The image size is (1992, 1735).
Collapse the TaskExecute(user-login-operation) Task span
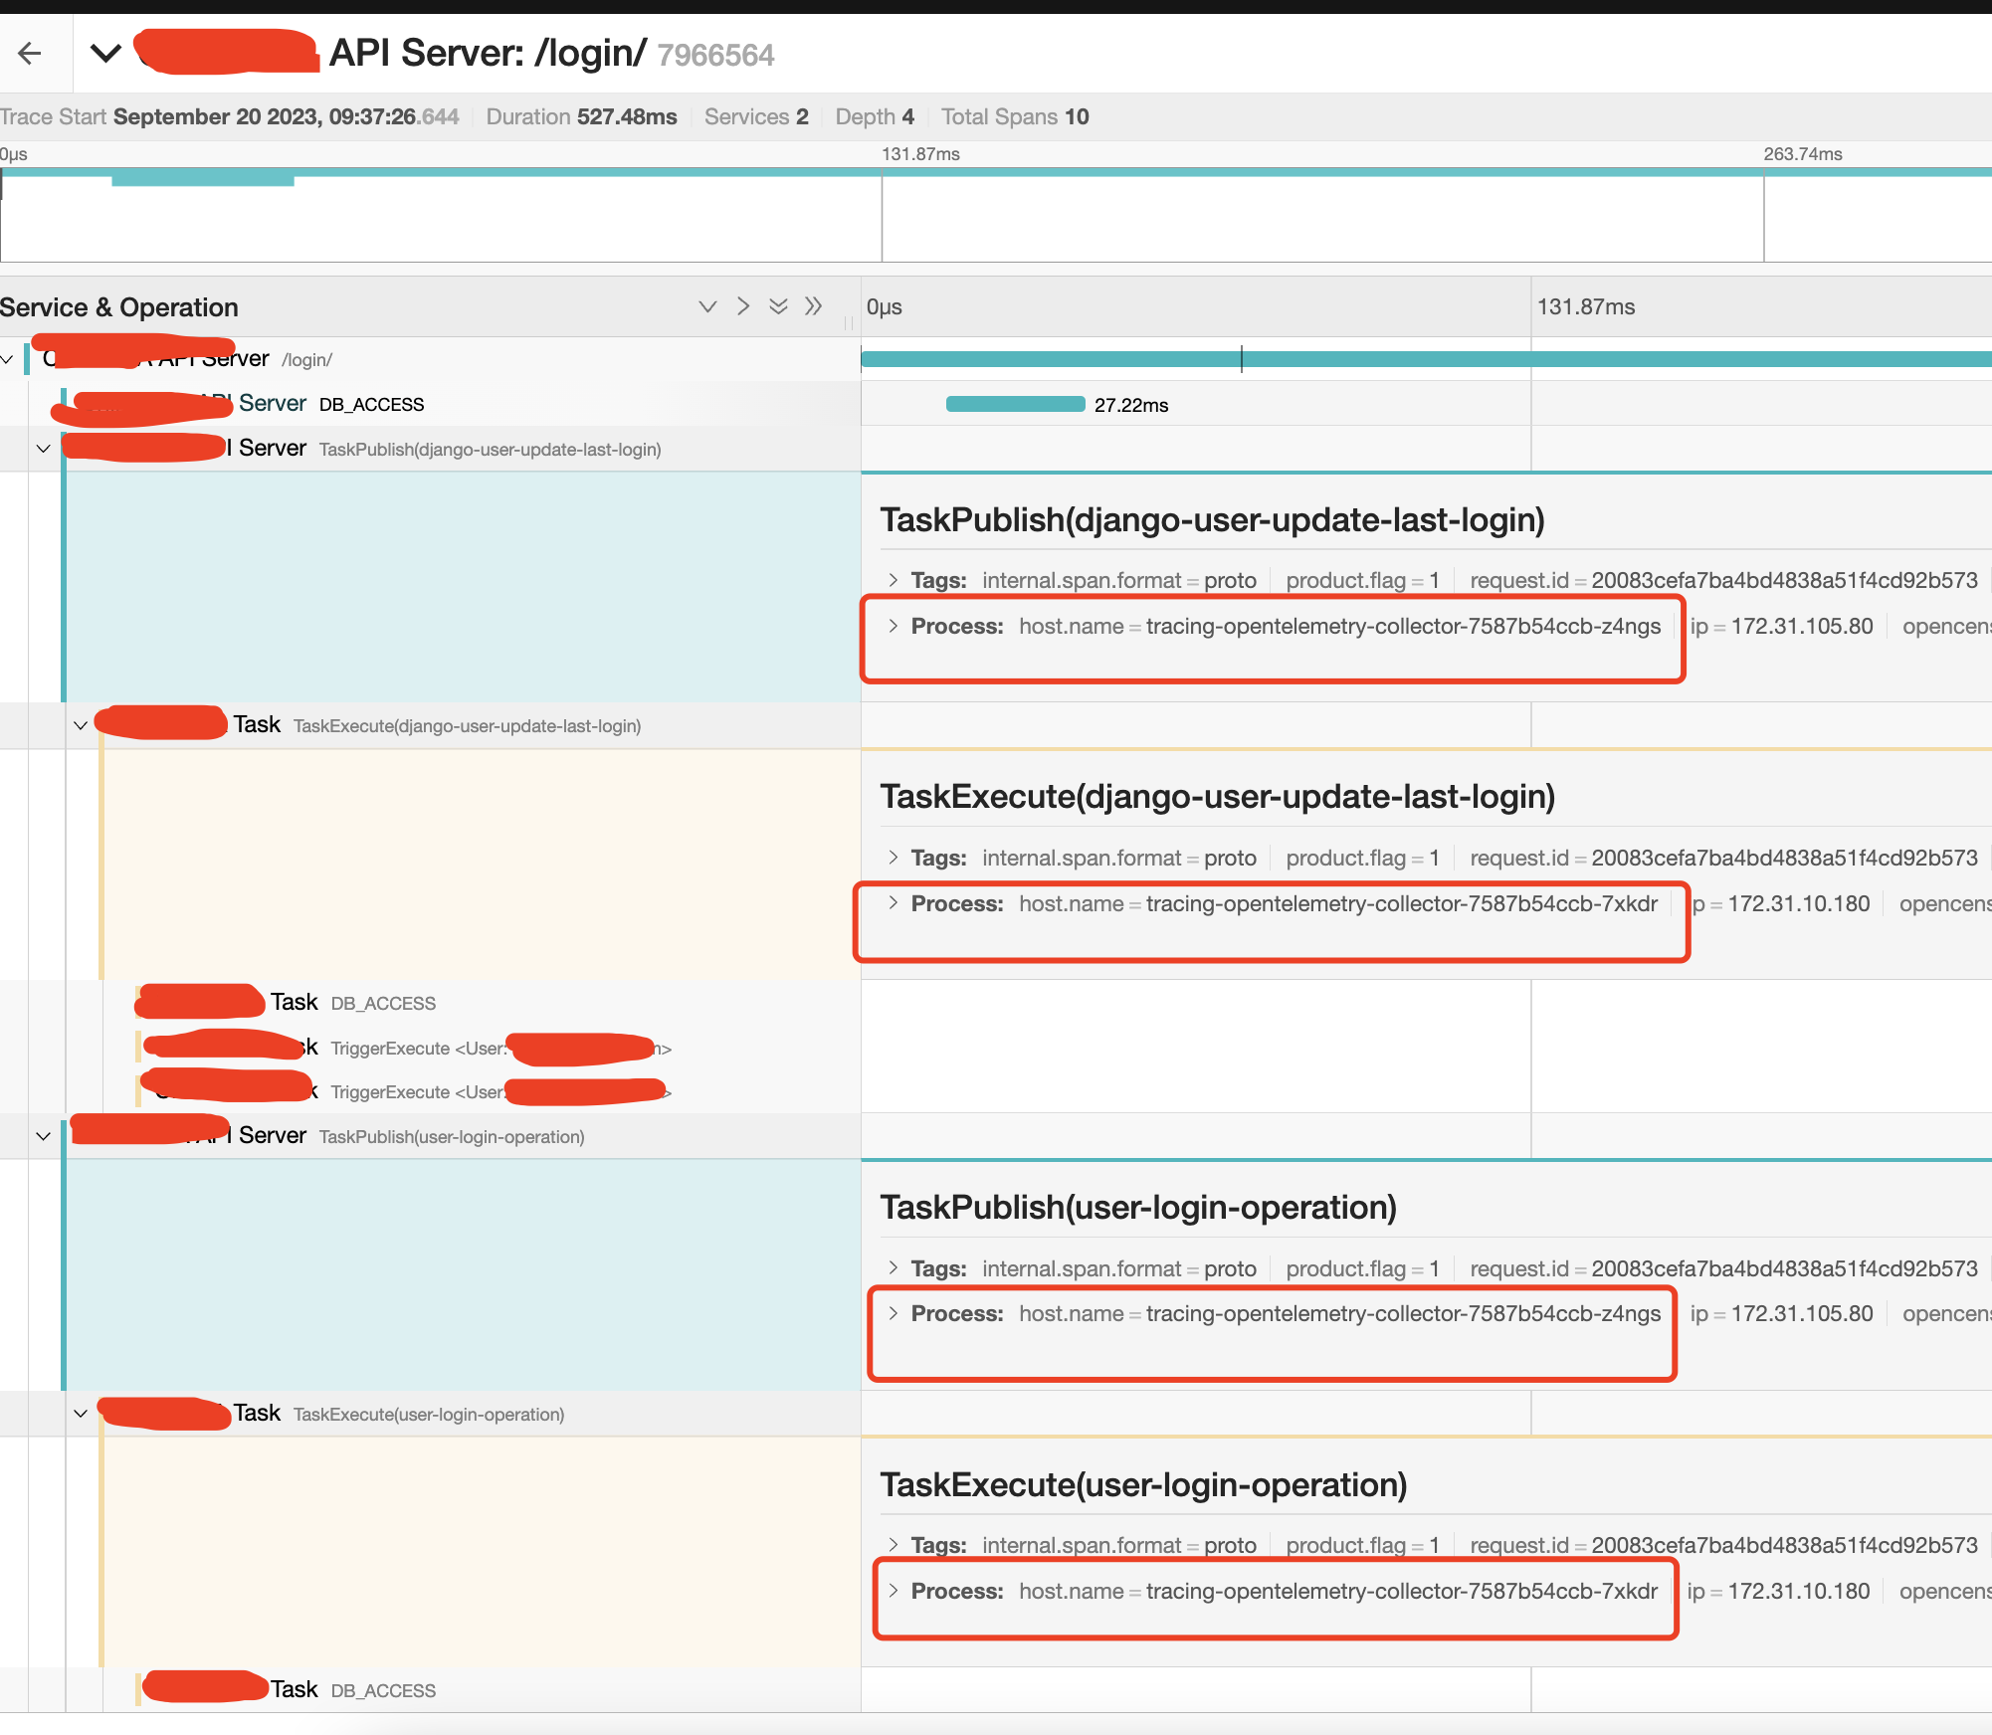coord(81,1413)
